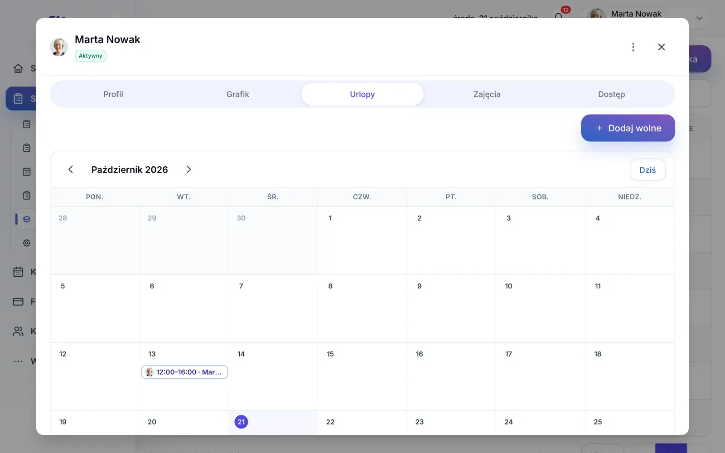Open the calendar icon in the left sidebar
Viewport: 725px width, 453px height.
pyautogui.click(x=18, y=272)
